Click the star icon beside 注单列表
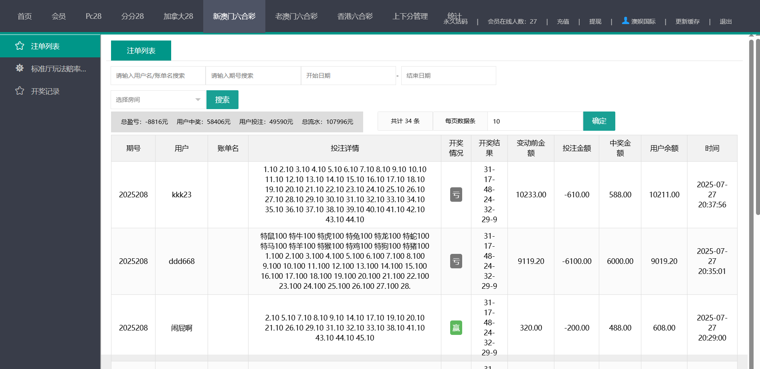Viewport: 760px width, 369px height. (20, 46)
